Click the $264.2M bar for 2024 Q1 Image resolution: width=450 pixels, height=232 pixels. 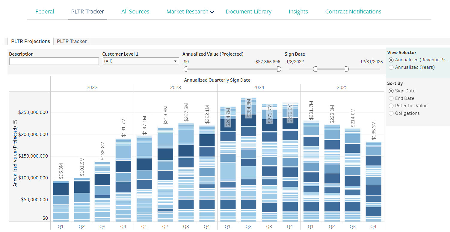tap(228, 164)
